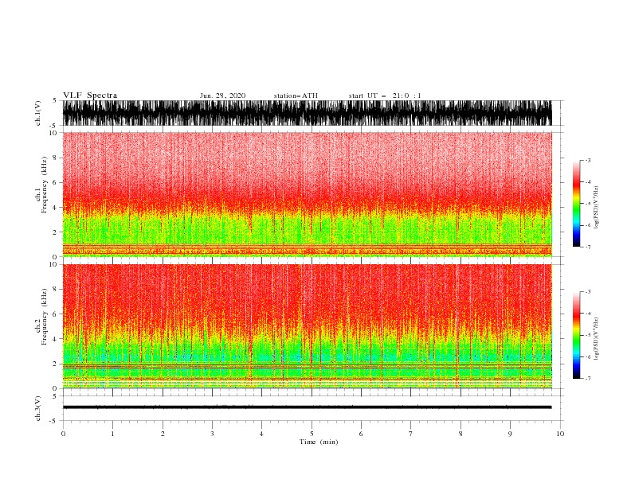Click time-axis tick label "7"
Screen dimensions: 631x487
pyautogui.click(x=411, y=434)
